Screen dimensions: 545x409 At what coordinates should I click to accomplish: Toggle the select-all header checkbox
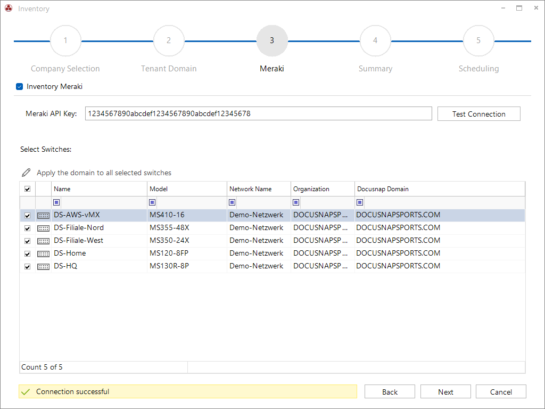28,189
